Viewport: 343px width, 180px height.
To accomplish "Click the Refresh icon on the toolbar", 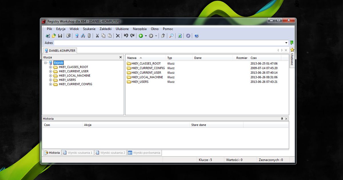I will (x=180, y=36).
